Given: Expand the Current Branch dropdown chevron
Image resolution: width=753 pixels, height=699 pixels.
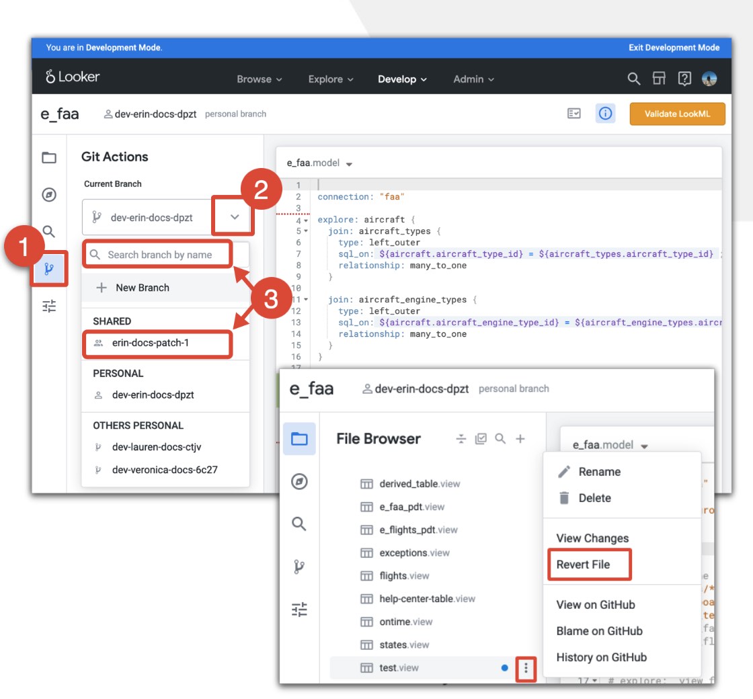Looking at the screenshot, I should (235, 217).
